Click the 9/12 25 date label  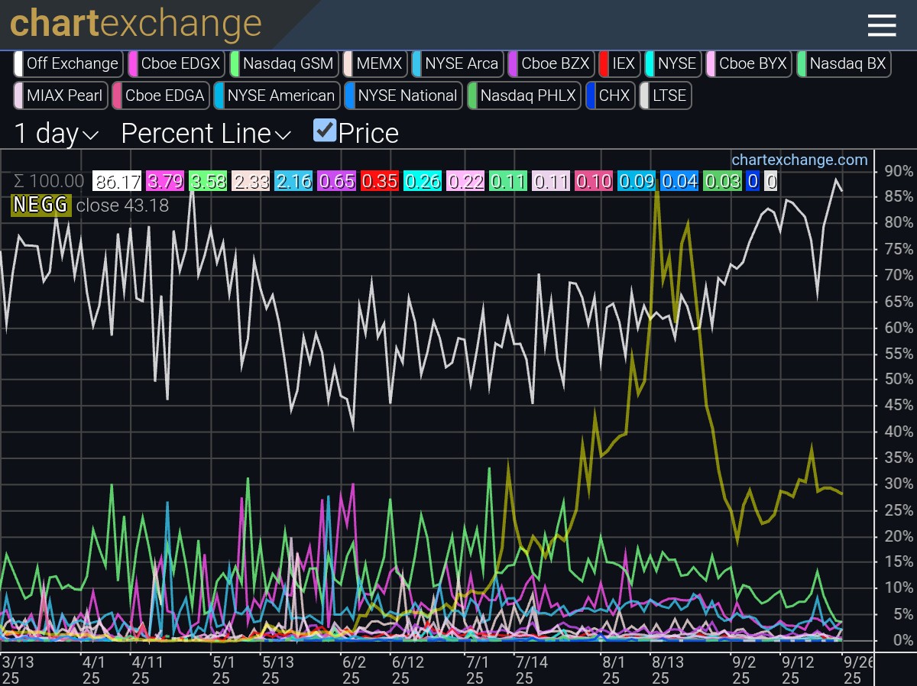[x=797, y=668]
